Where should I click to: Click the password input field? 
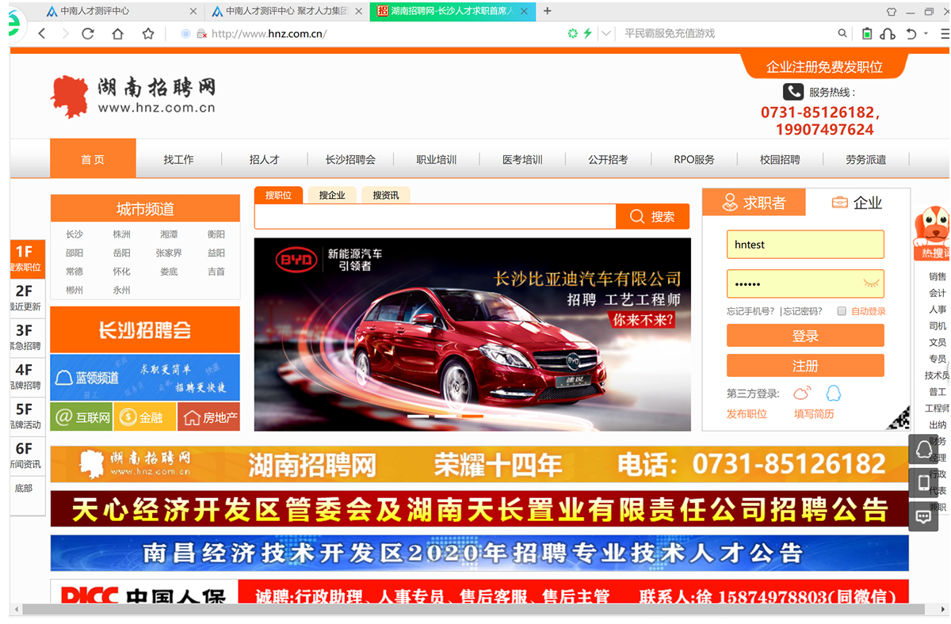click(x=805, y=283)
